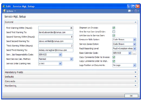
Task: Collapse the General section
Action: pos(136,22)
